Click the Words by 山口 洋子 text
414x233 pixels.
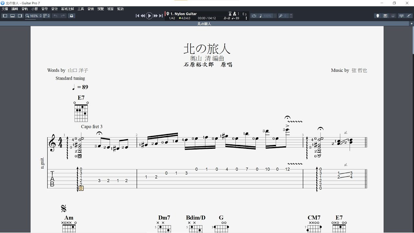pyautogui.click(x=68, y=70)
